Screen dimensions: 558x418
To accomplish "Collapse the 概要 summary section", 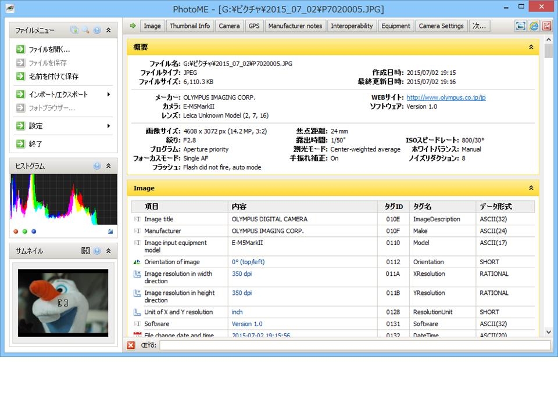I will pyautogui.click(x=531, y=47).
